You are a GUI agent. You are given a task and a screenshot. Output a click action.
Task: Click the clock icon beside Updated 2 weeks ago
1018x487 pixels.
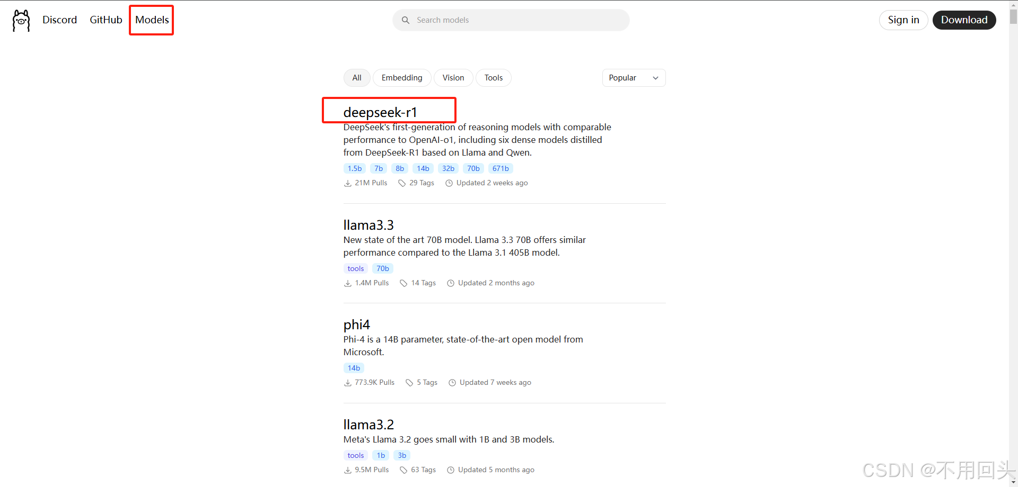pyautogui.click(x=449, y=183)
